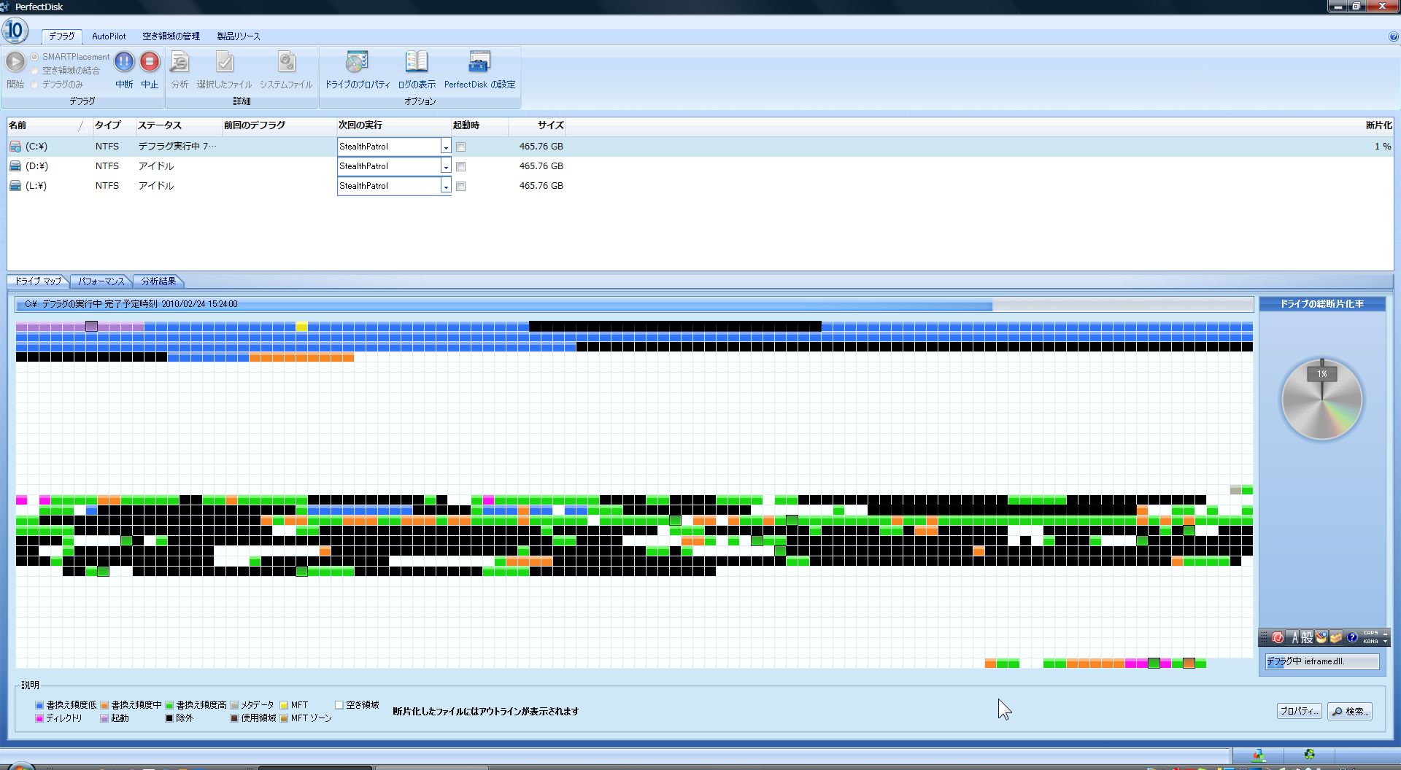Show the log via ログの表示 icon
The image size is (1401, 770).
click(x=417, y=62)
